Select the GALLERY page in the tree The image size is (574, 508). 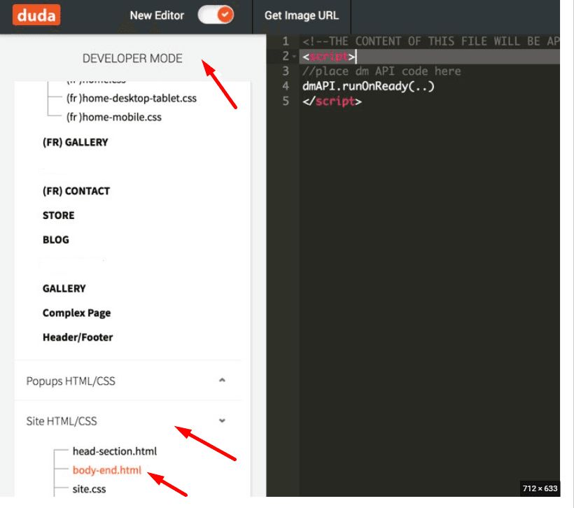(64, 288)
